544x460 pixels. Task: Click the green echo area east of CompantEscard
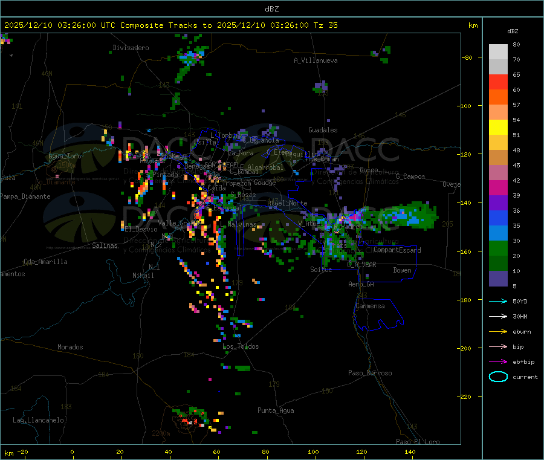point(403,215)
